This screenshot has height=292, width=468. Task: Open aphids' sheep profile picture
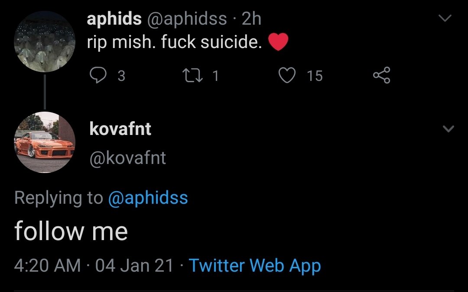tap(45, 41)
